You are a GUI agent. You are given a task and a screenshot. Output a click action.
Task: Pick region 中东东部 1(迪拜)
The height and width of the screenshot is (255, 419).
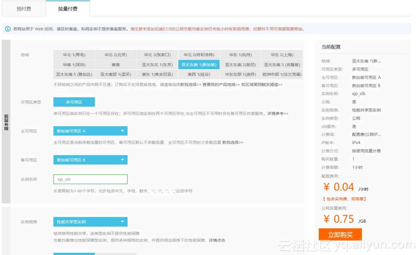click(241, 74)
